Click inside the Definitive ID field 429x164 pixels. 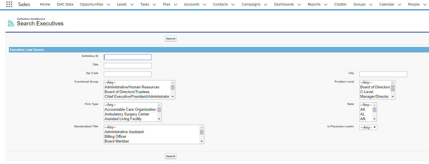point(128,57)
